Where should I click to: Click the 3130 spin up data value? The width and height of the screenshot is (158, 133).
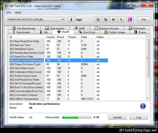point(84,45)
